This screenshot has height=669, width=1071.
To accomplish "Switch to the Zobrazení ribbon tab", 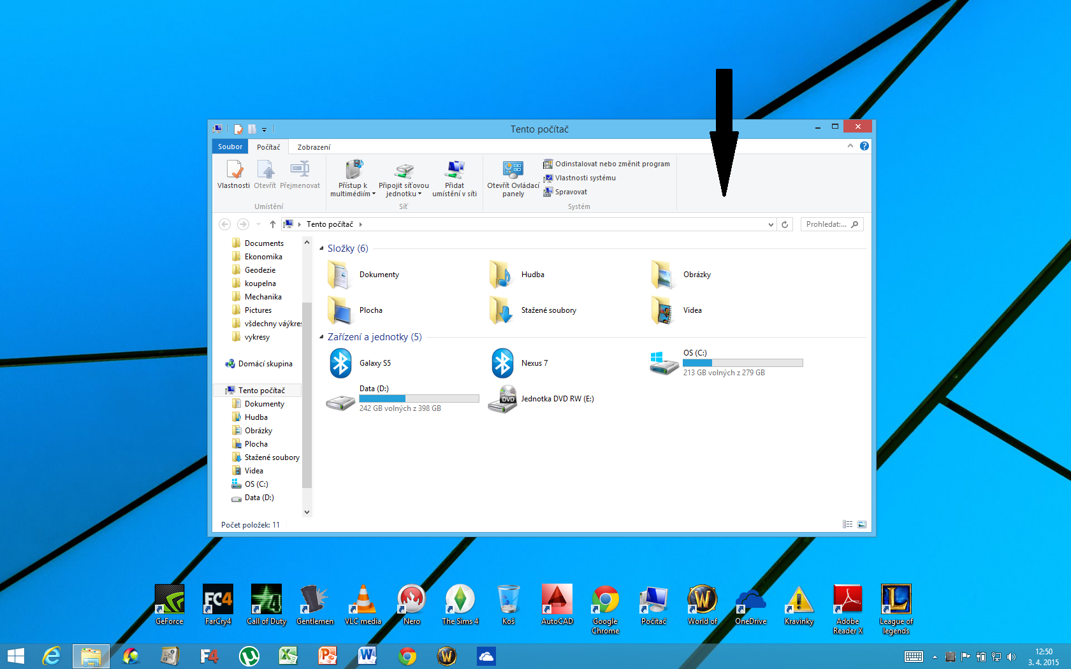I will (314, 147).
